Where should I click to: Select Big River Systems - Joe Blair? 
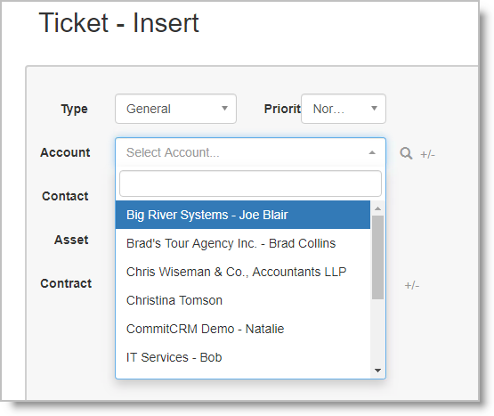243,215
